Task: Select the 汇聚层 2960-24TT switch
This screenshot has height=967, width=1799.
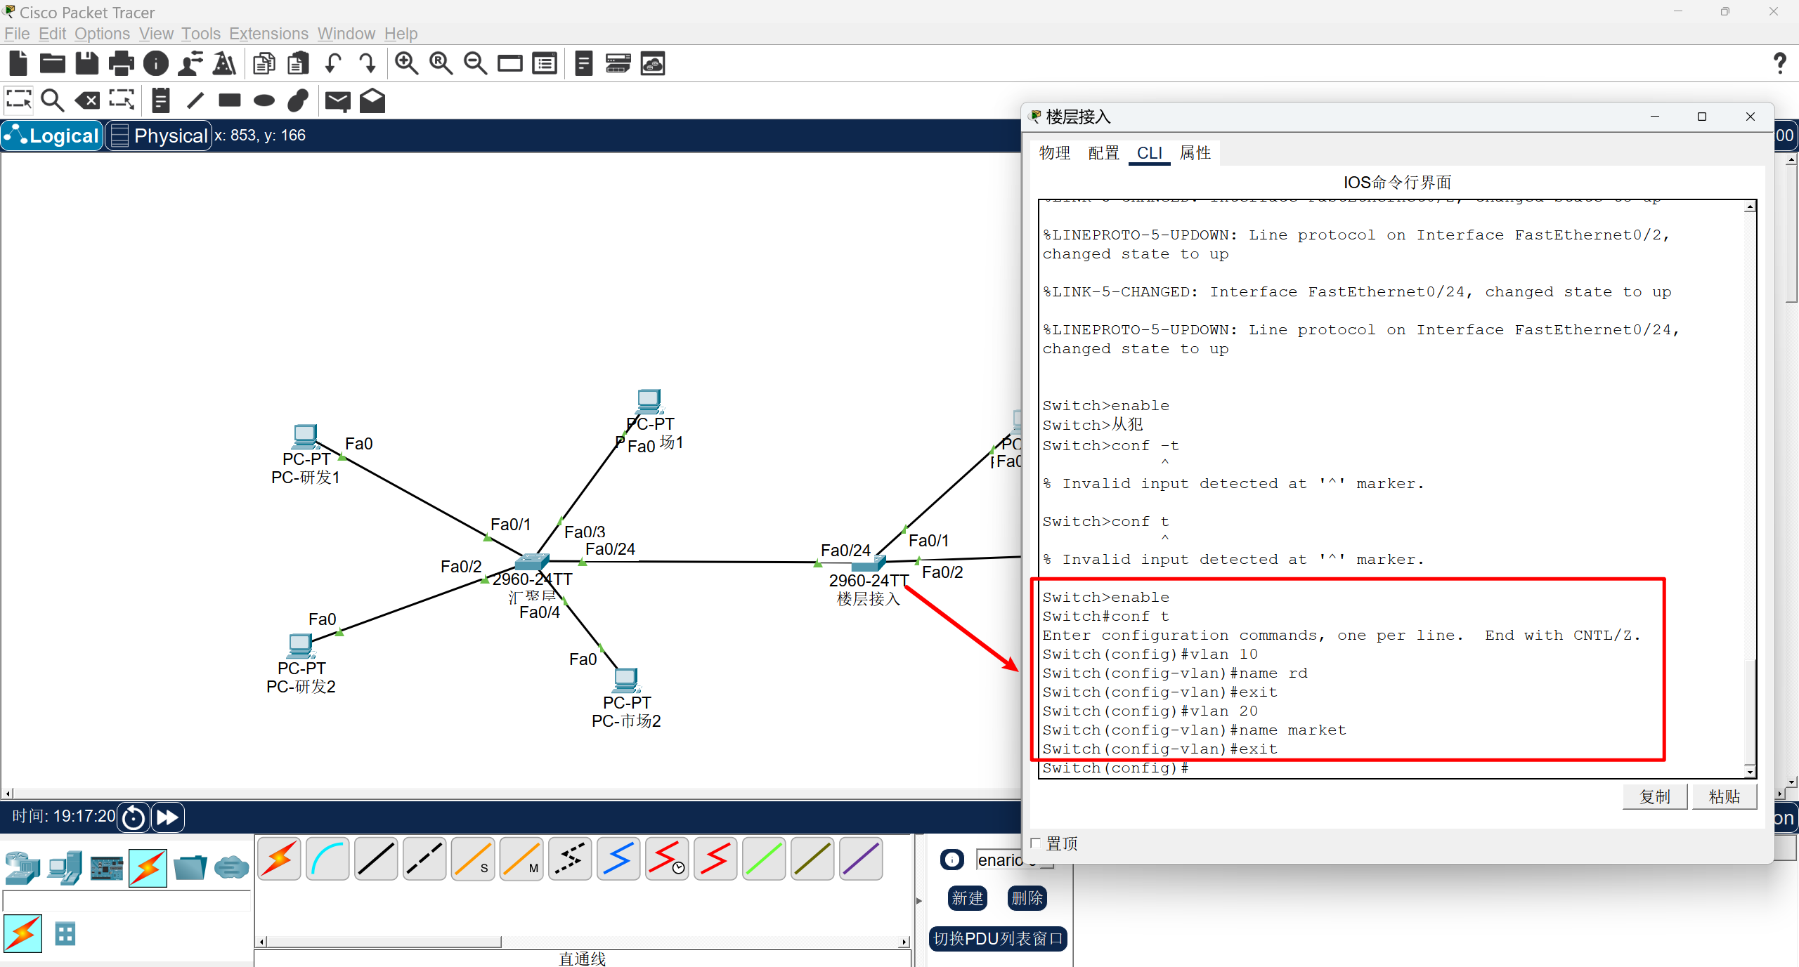Action: 531,562
